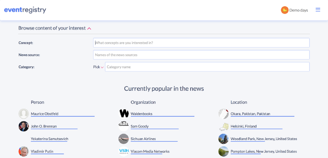The height and width of the screenshot is (158, 328).
Task: Click the Person column heading
Action: point(37,102)
